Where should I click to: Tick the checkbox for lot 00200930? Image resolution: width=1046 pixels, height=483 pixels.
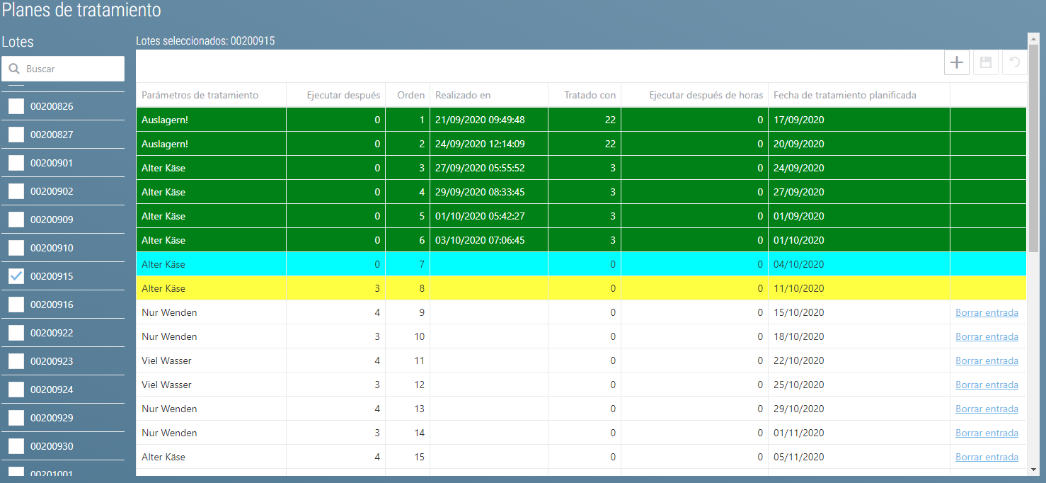pos(16,446)
